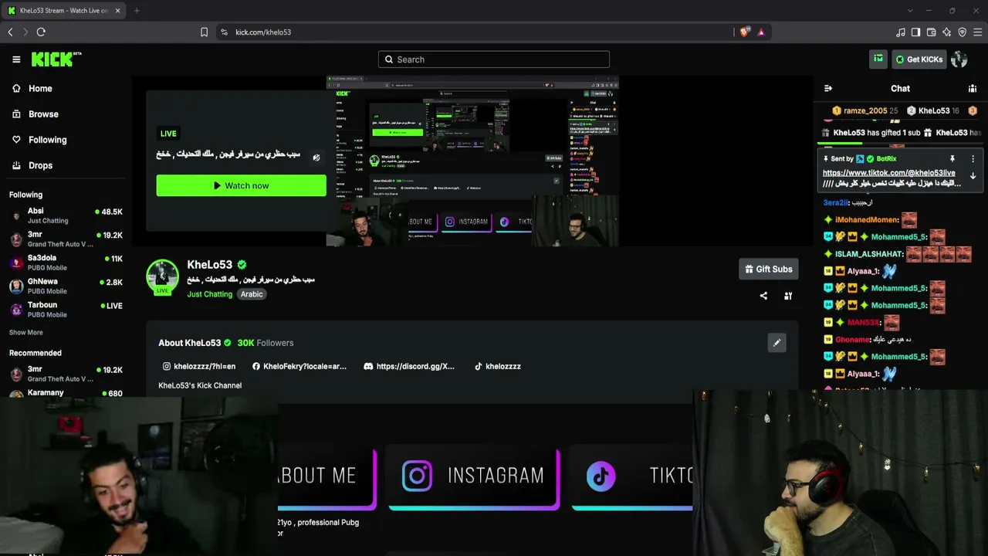Go back using the browser back arrow
Screen dimensions: 988x556
(10, 32)
